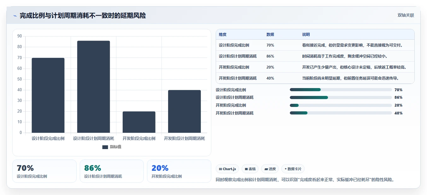
Task: Click the dark 指标值 legend color box
Action: coord(105,147)
